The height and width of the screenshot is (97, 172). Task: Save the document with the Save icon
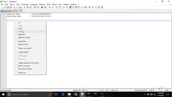(8, 7)
